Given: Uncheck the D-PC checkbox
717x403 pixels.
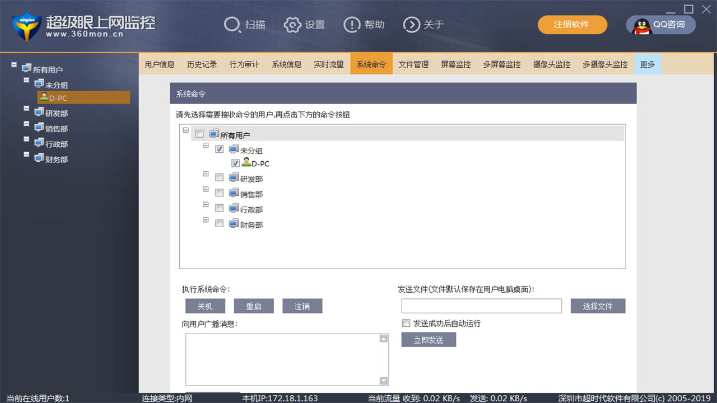Looking at the screenshot, I should (235, 163).
